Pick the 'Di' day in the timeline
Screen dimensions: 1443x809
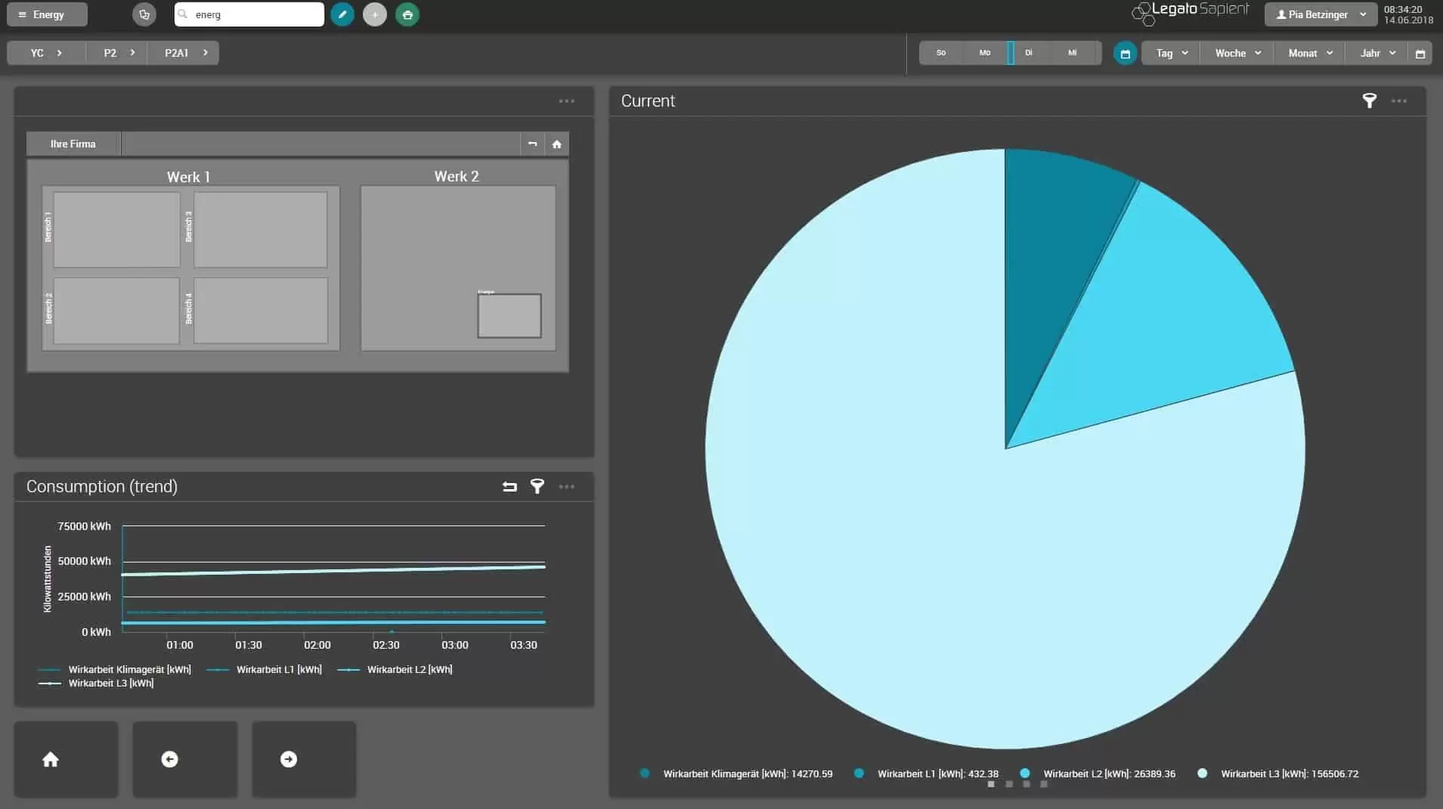click(x=1029, y=53)
